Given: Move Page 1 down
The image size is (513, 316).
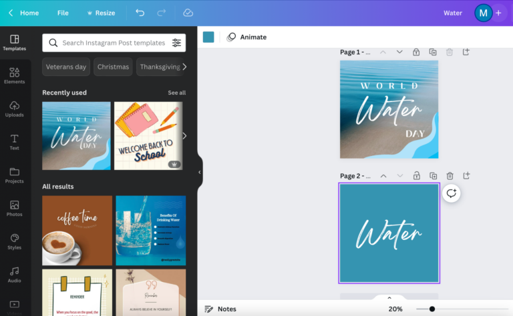Looking at the screenshot, I should [x=399, y=52].
